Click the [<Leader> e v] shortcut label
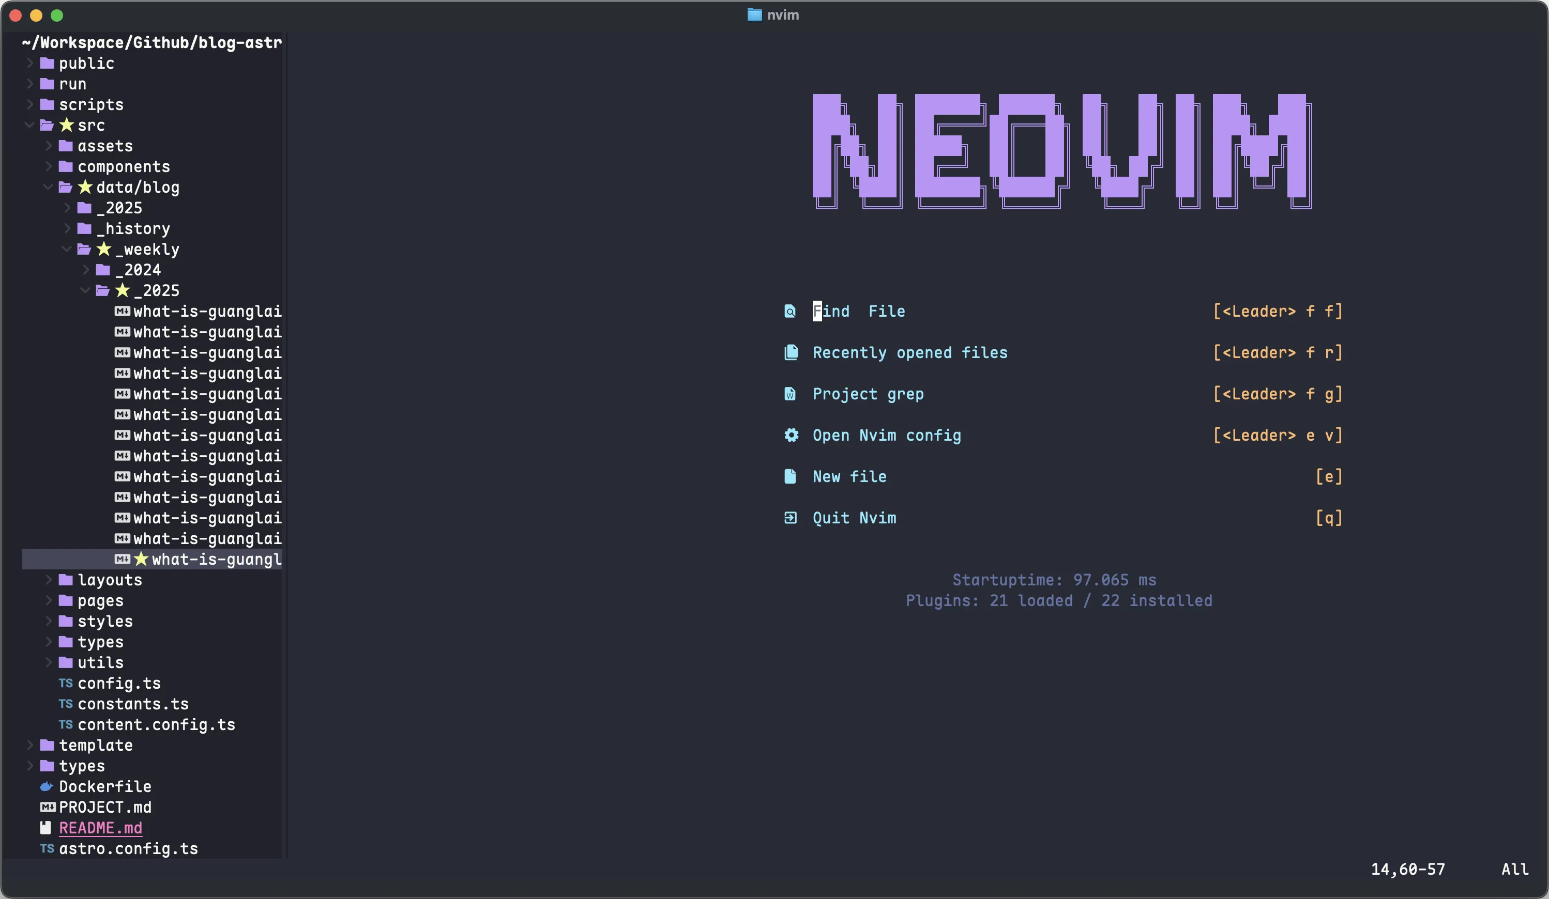 coord(1279,435)
